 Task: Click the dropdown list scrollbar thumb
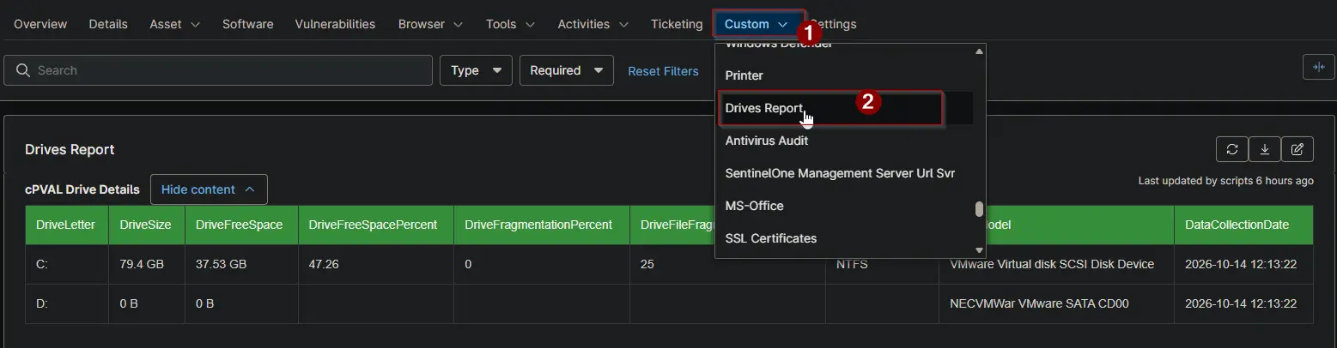pos(979,209)
